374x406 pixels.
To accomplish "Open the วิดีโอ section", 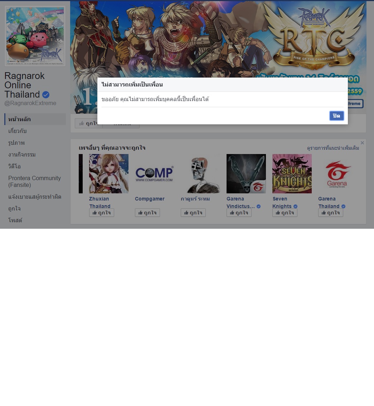I will (14, 166).
